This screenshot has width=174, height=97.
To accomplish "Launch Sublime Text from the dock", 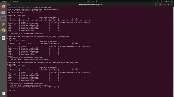I will 3,25.
